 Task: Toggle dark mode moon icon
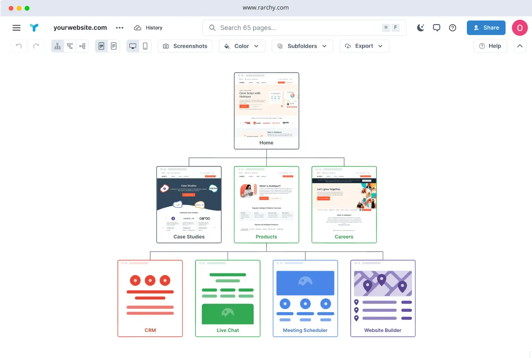pyautogui.click(x=420, y=28)
